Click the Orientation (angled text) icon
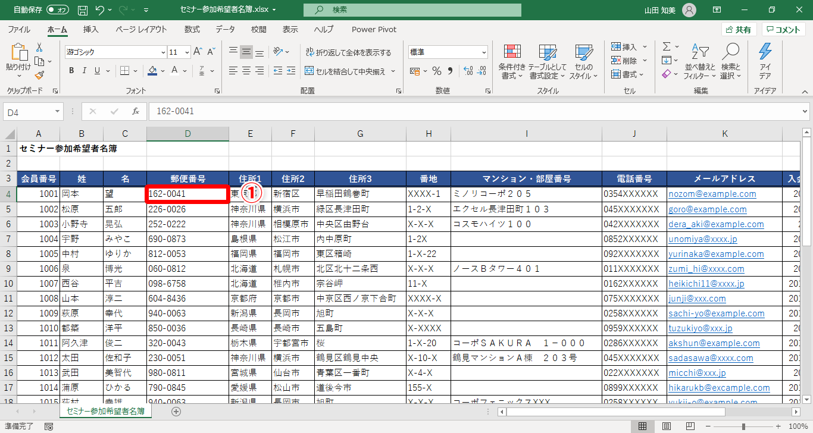 278,52
